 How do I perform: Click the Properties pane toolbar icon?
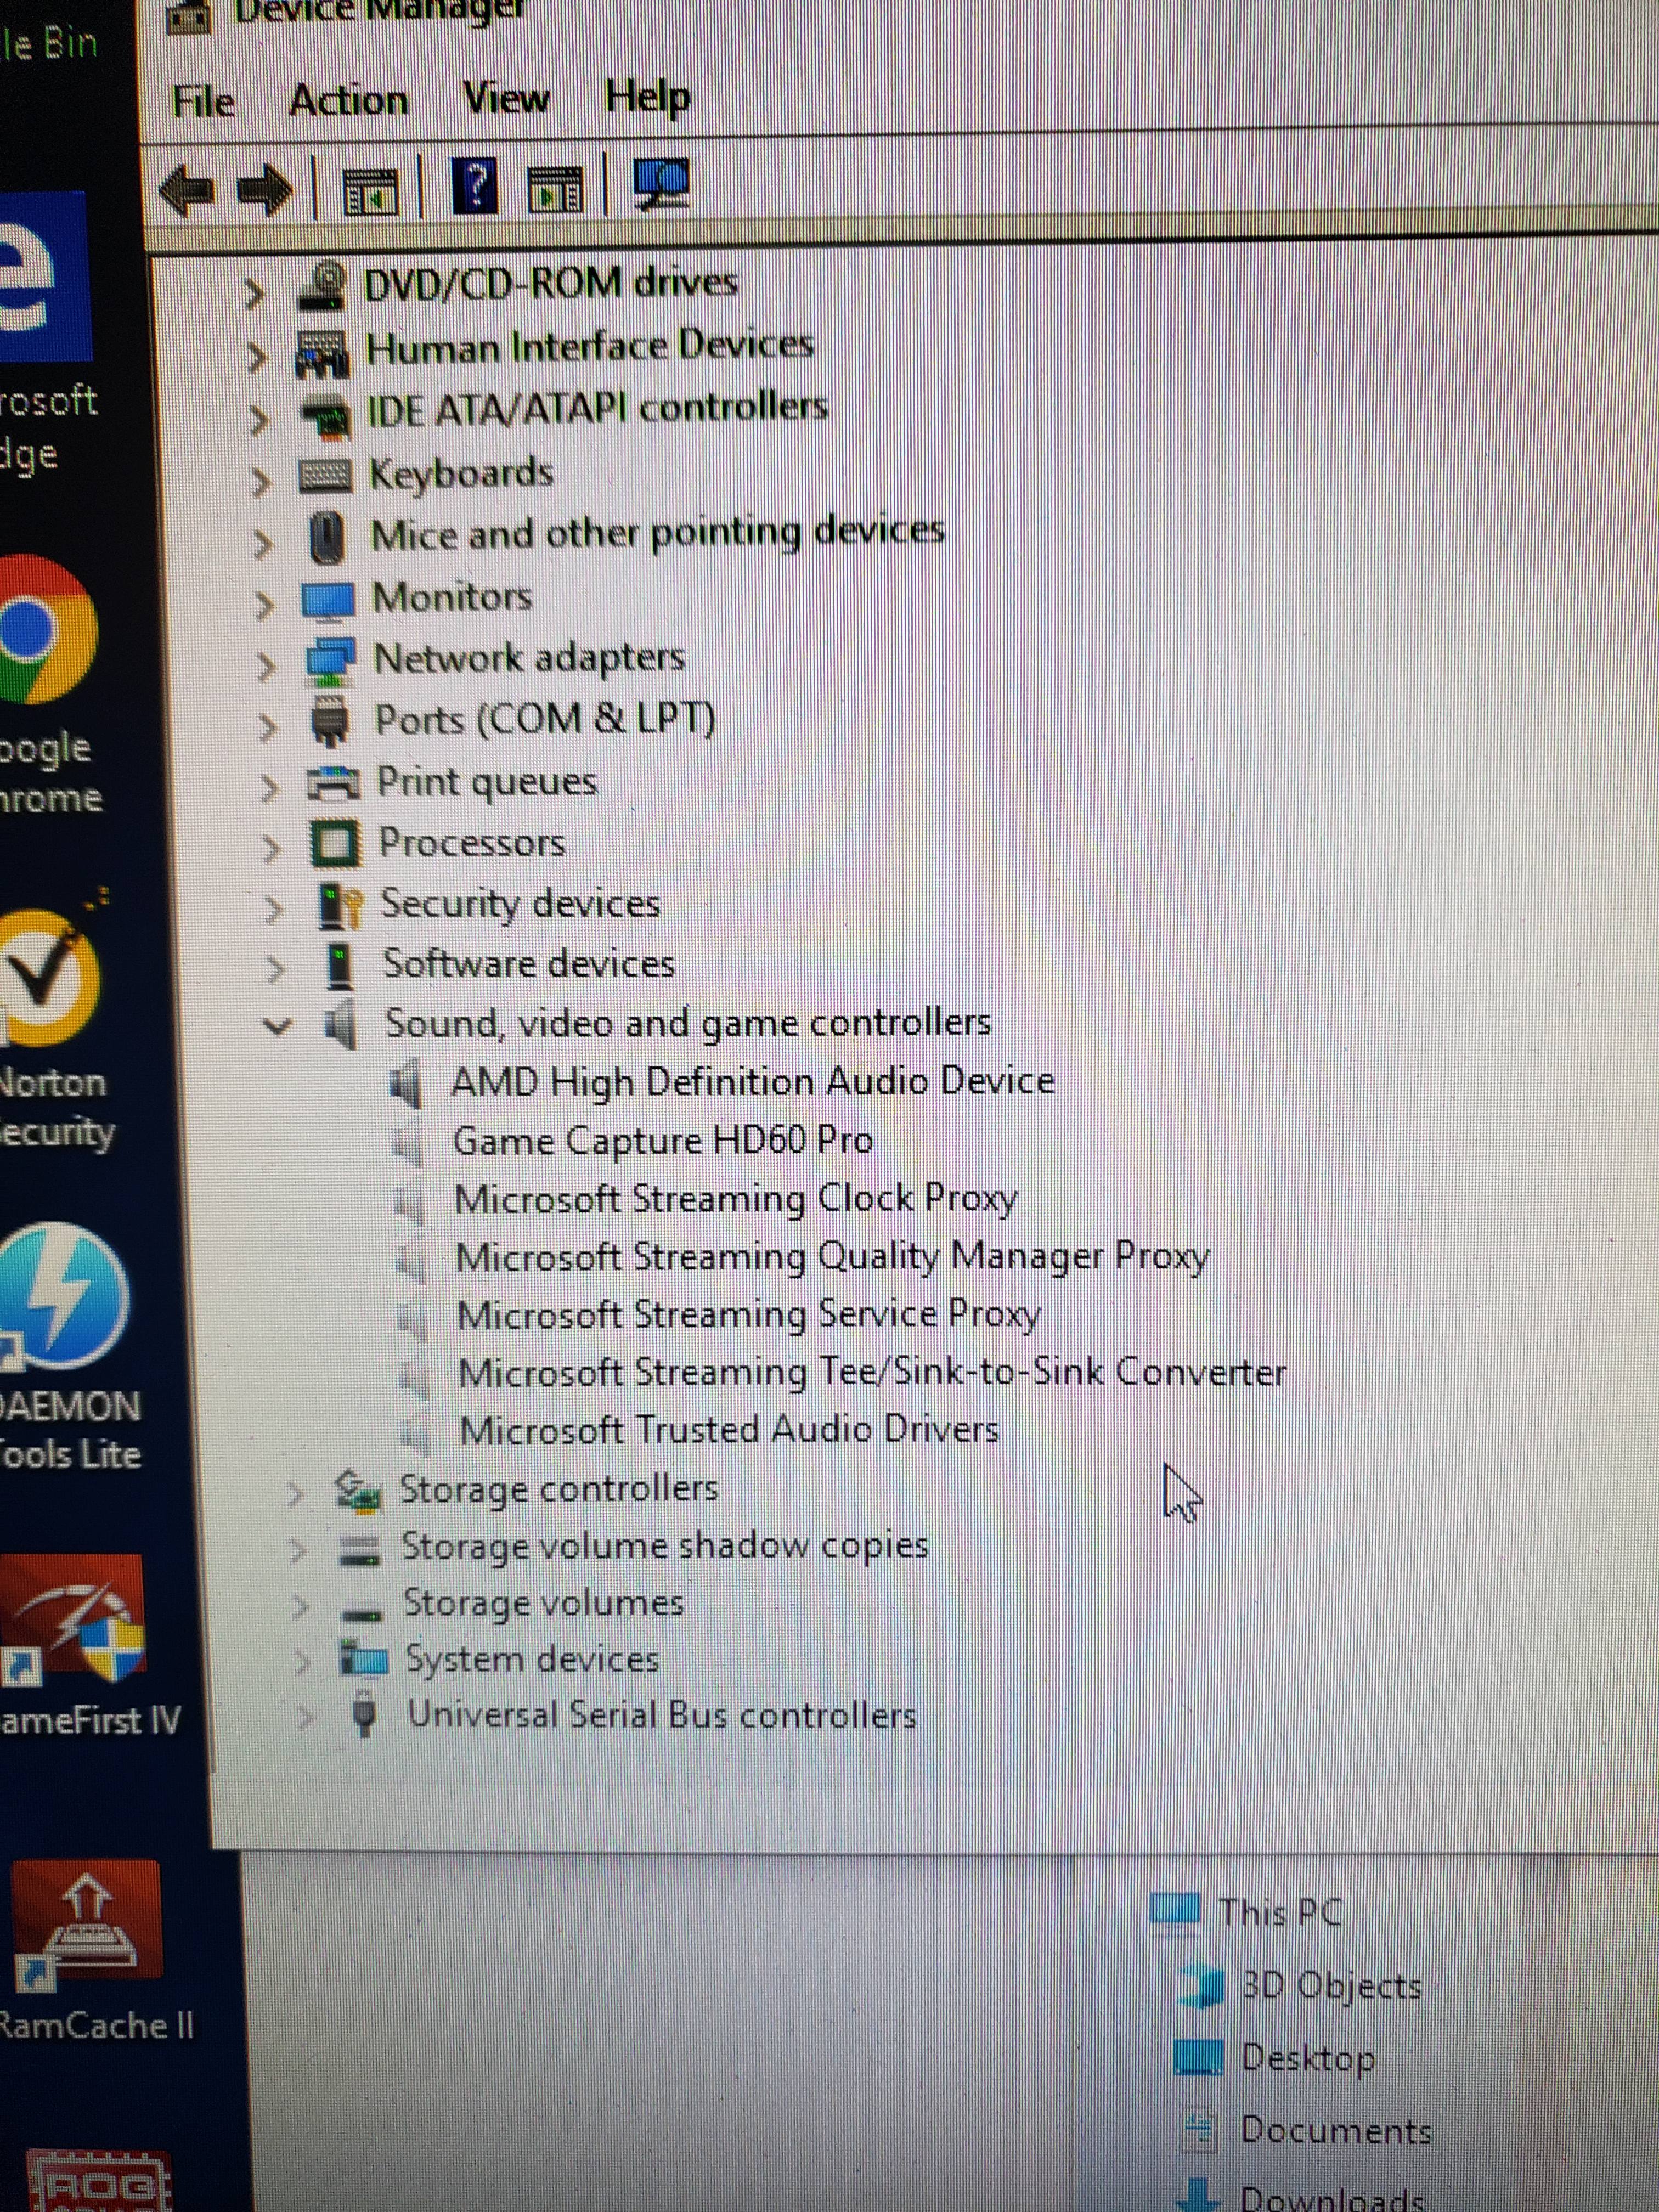pos(555,189)
